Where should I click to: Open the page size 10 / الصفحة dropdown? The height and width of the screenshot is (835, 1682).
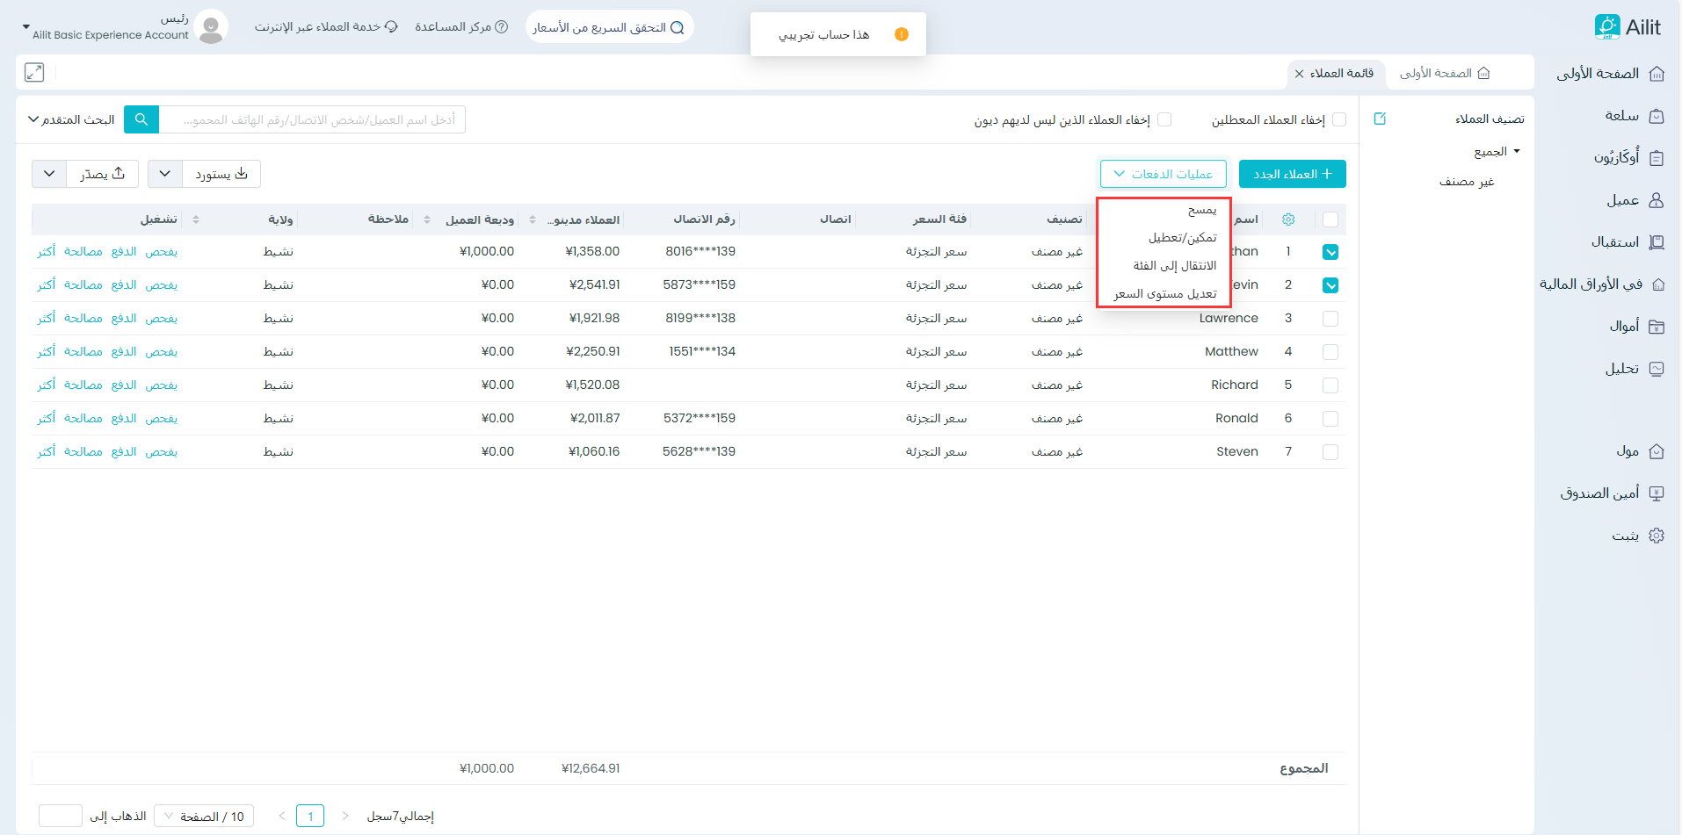[x=204, y=817]
